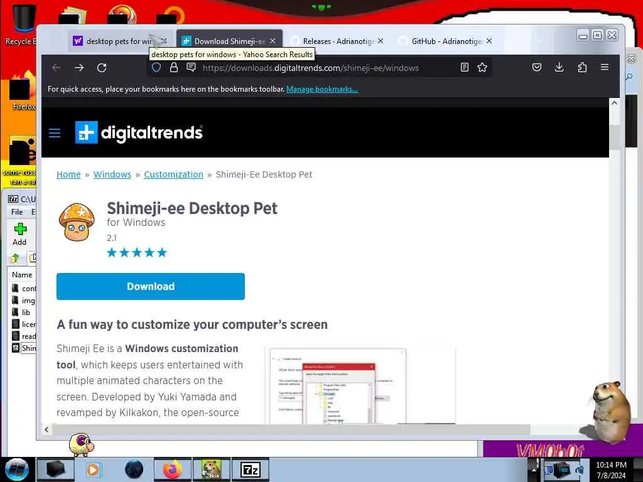643x482 pixels.
Task: Click the Firefox taskbar icon
Action: (x=173, y=469)
